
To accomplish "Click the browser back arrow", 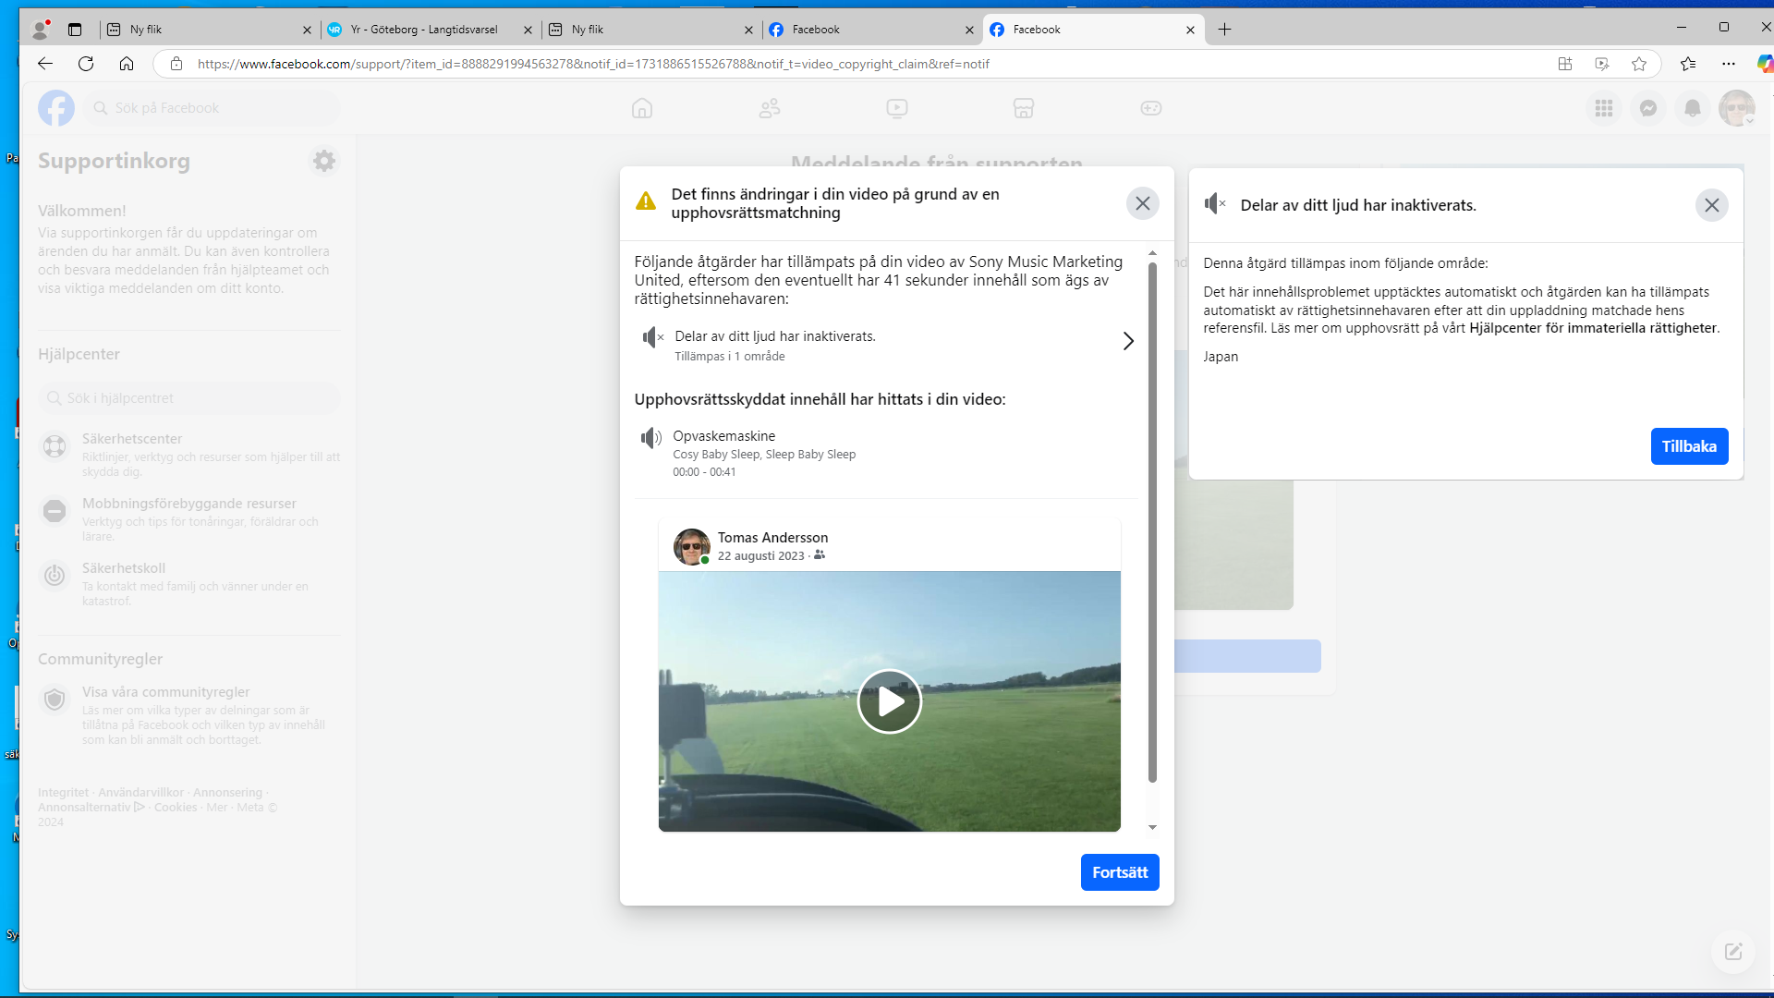I will click(x=45, y=64).
